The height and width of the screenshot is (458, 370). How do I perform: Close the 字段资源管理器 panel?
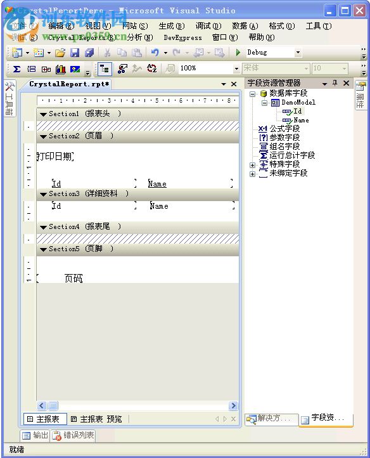347,83
